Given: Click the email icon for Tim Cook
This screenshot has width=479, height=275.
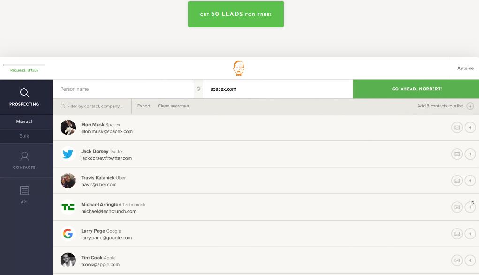Looking at the screenshot, I should [457, 260].
